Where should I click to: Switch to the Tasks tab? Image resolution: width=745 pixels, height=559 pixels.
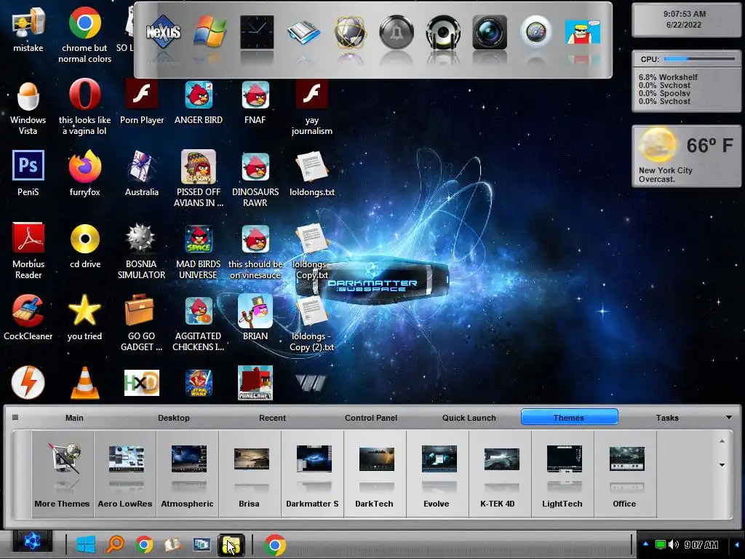click(667, 418)
